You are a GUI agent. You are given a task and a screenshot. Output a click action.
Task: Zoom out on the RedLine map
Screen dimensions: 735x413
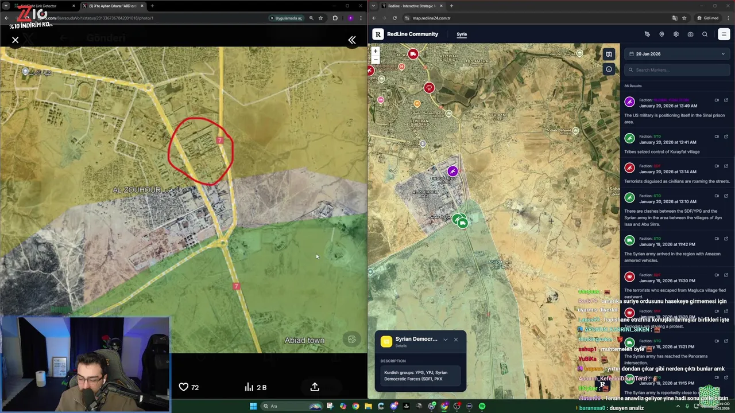[376, 60]
